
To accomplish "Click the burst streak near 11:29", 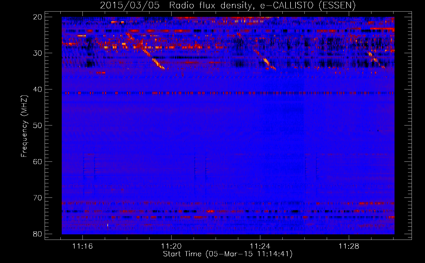I will [377, 60].
